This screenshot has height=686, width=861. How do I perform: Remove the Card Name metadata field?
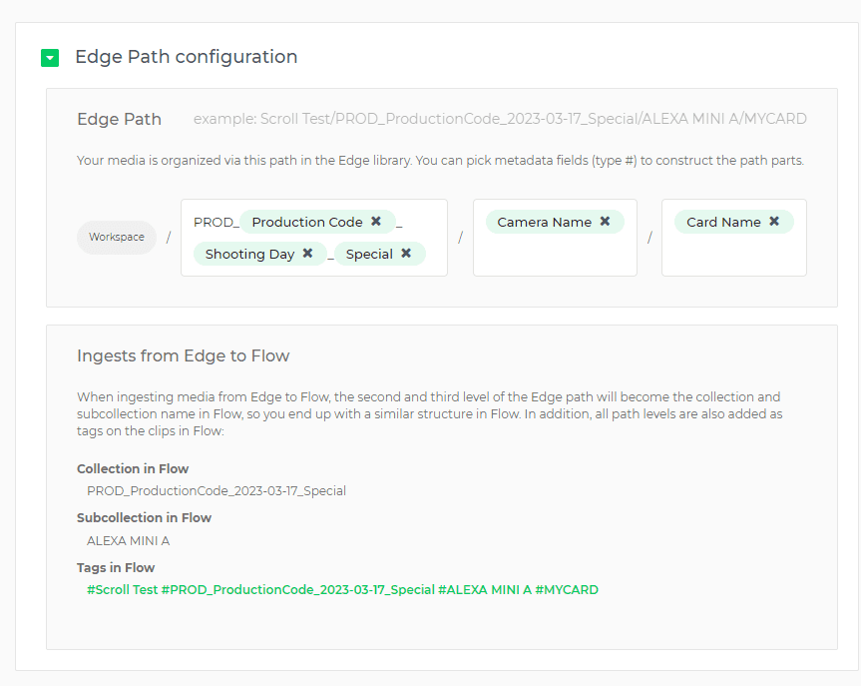[x=773, y=222]
